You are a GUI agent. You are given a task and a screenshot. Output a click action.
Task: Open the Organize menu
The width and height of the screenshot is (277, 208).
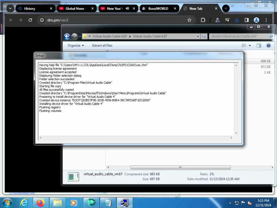coord(76,45)
